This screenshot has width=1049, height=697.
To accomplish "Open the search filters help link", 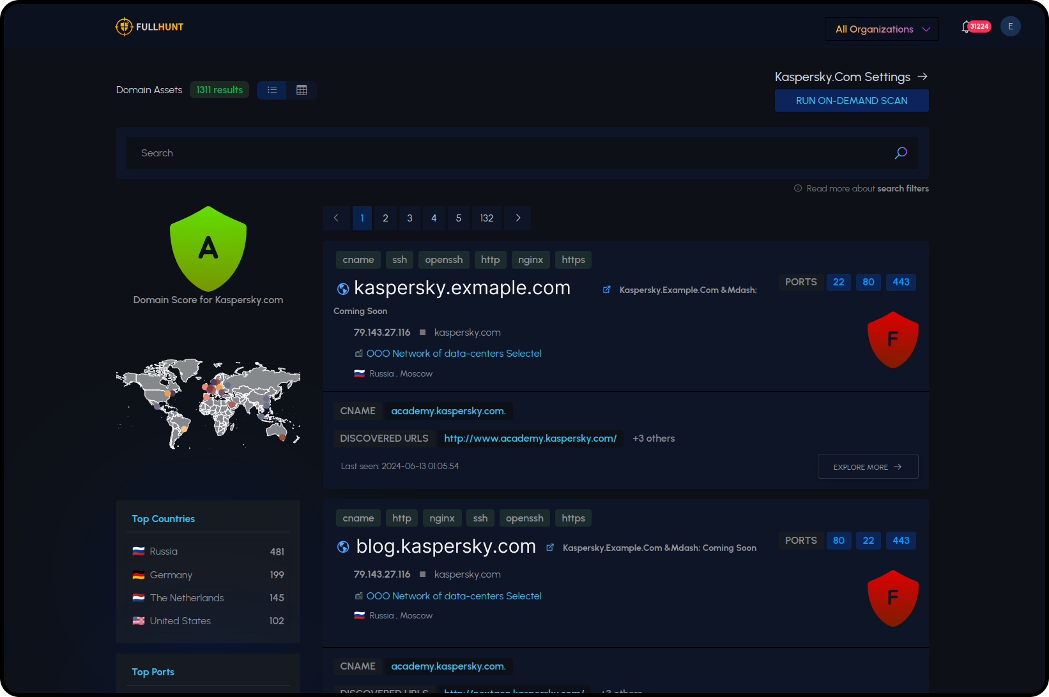I will (x=903, y=188).
